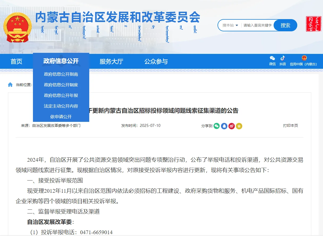Click the 搜索 search button
This screenshot has height=236, width=323.
click(x=285, y=25)
